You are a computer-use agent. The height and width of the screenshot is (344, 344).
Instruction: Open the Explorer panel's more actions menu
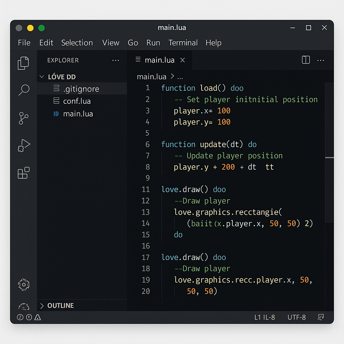tap(116, 60)
